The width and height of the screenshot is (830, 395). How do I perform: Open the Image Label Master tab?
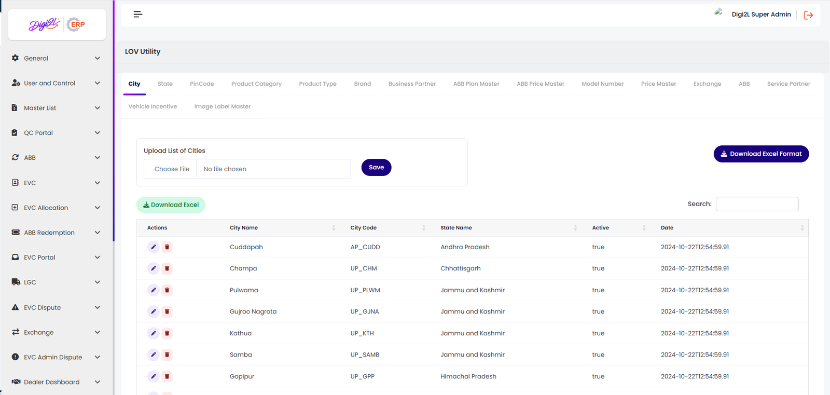coord(223,106)
